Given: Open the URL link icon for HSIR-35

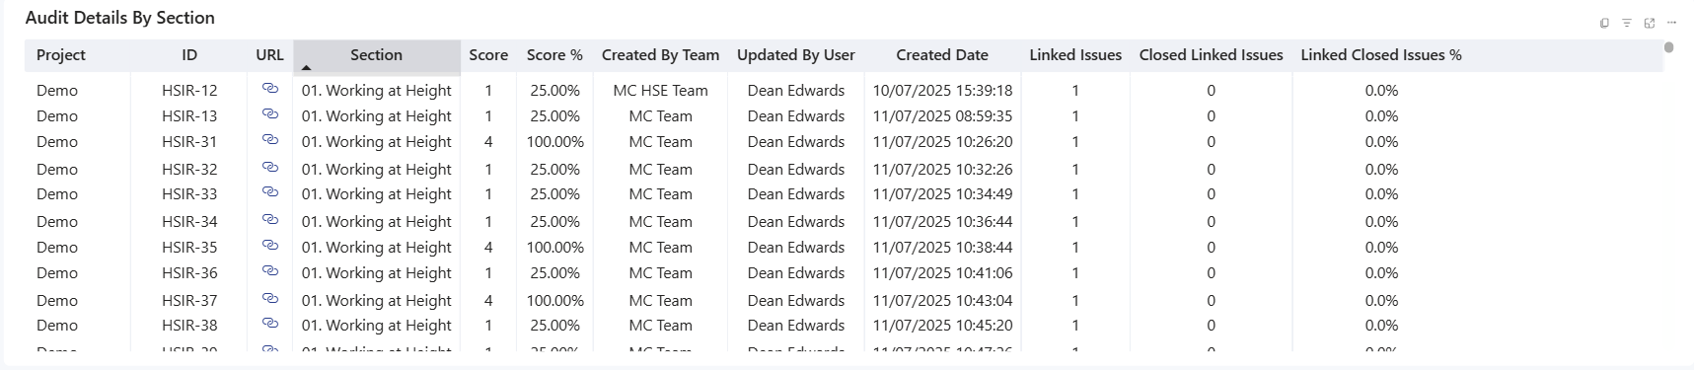Looking at the screenshot, I should 269,246.
